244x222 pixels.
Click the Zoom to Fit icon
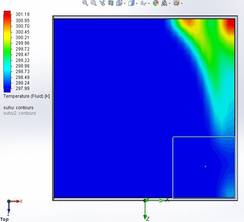tap(85, 3)
